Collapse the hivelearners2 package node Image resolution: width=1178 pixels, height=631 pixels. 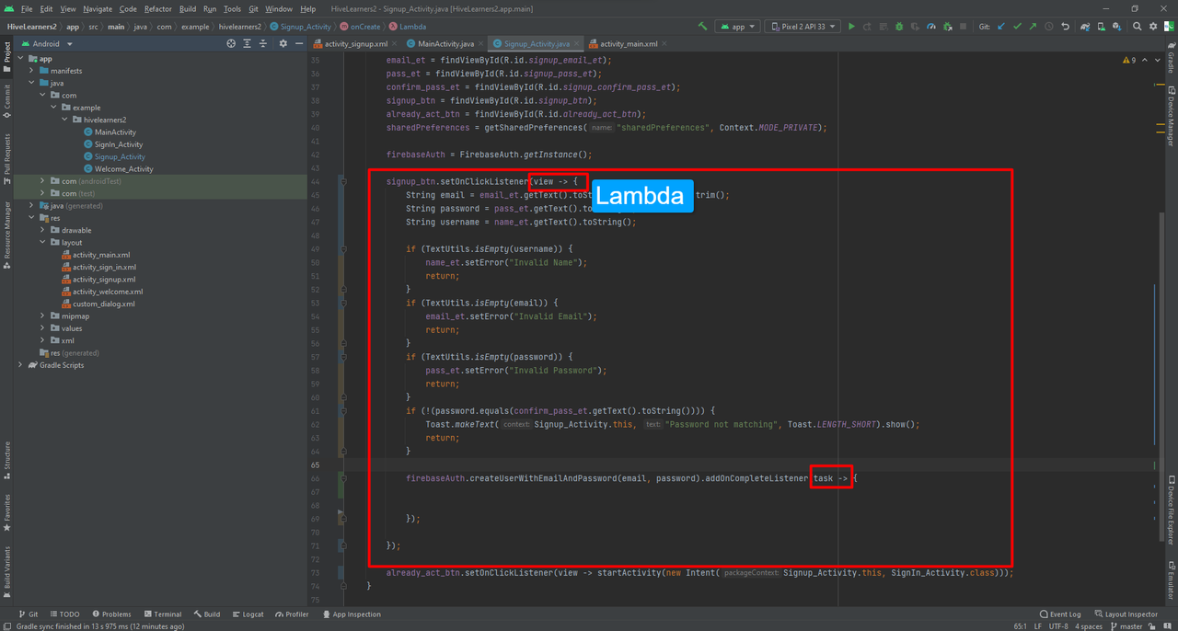tap(64, 120)
